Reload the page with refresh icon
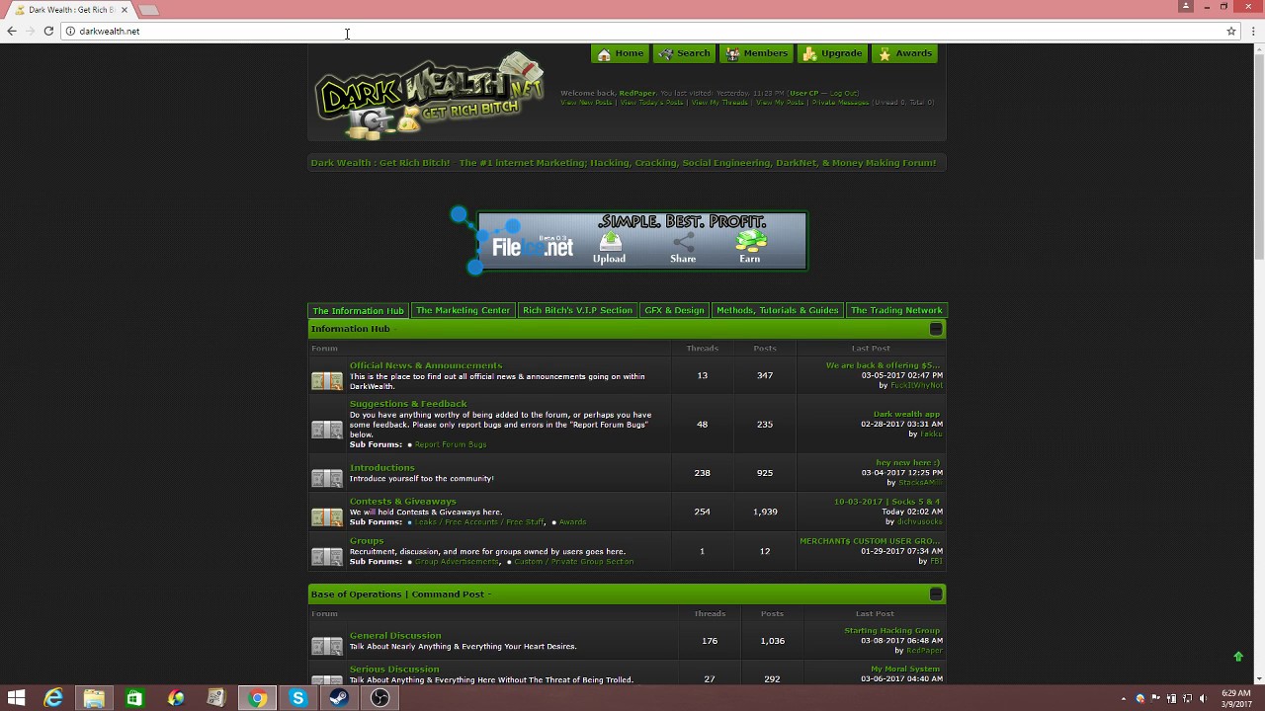This screenshot has height=711, width=1265. 48,31
